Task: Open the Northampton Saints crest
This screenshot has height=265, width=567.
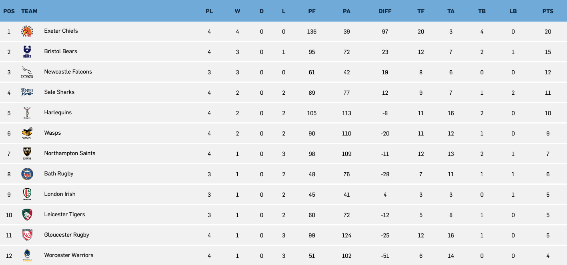Action: 27,153
